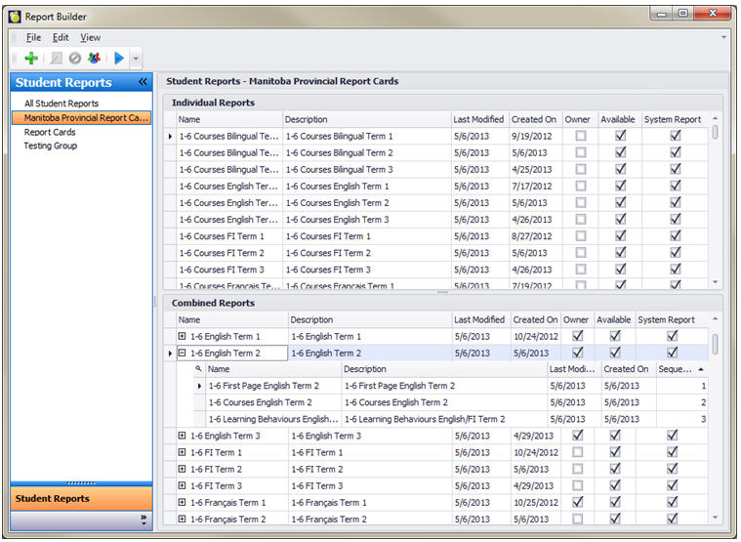741x542 pixels.
Task: Click the people/users toolbar icon
Action: (94, 59)
